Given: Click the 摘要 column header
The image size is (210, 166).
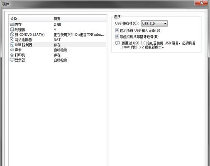Looking at the screenshot, I should pos(57,19).
